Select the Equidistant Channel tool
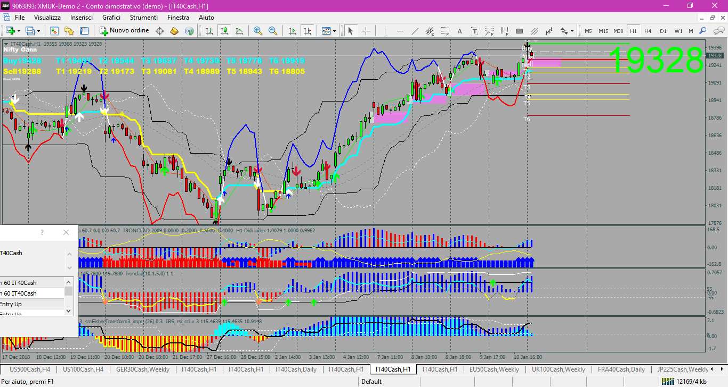The height and width of the screenshot is (387, 728). (430, 31)
